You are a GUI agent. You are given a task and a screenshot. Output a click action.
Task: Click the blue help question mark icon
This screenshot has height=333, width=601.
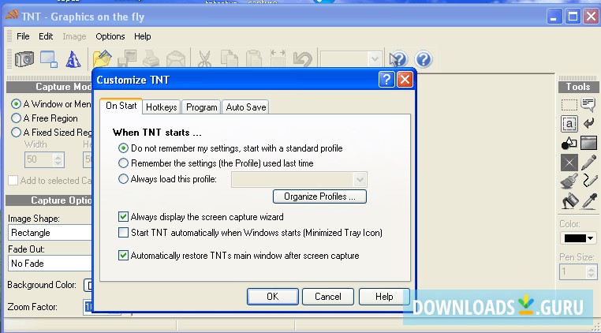(424, 59)
